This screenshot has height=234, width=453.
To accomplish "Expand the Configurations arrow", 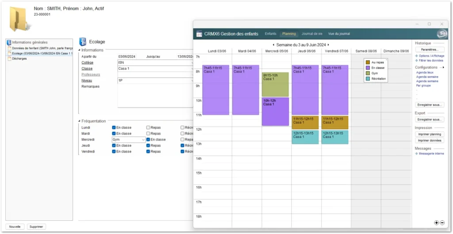I will pyautogui.click(x=443, y=67).
